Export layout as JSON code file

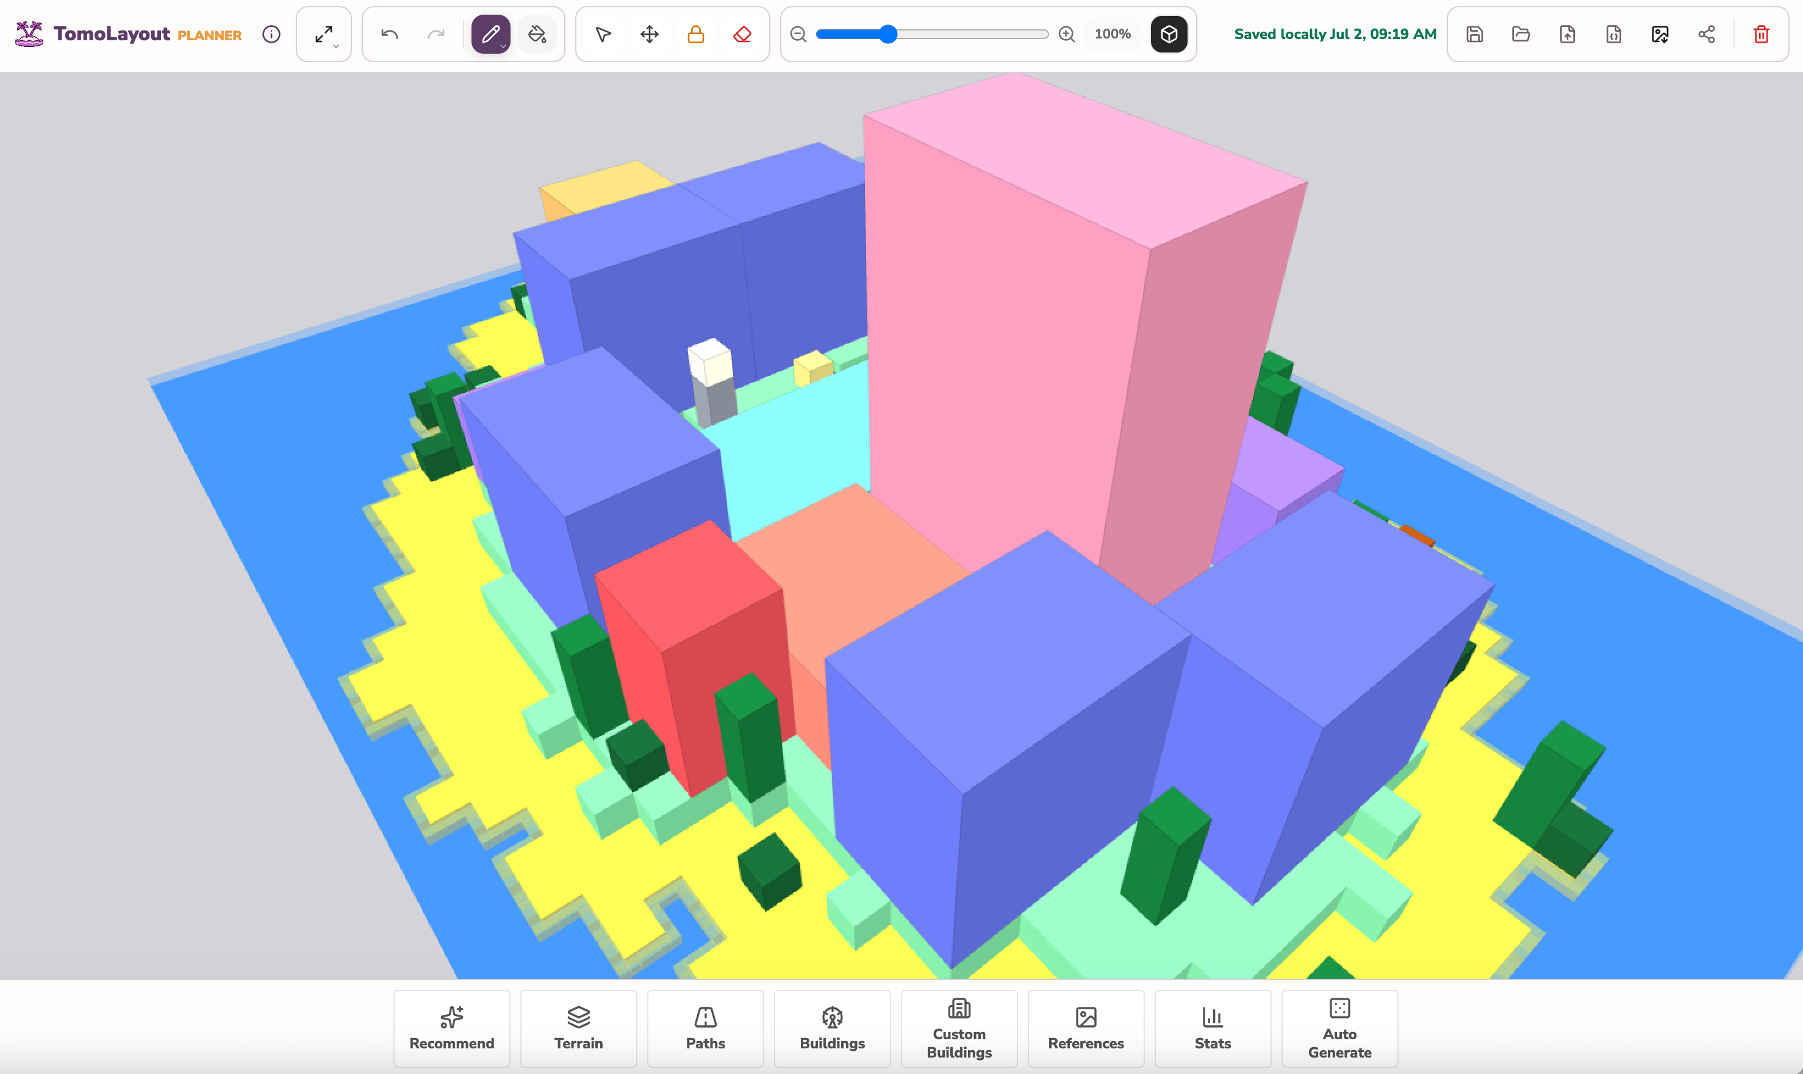click(x=1613, y=34)
